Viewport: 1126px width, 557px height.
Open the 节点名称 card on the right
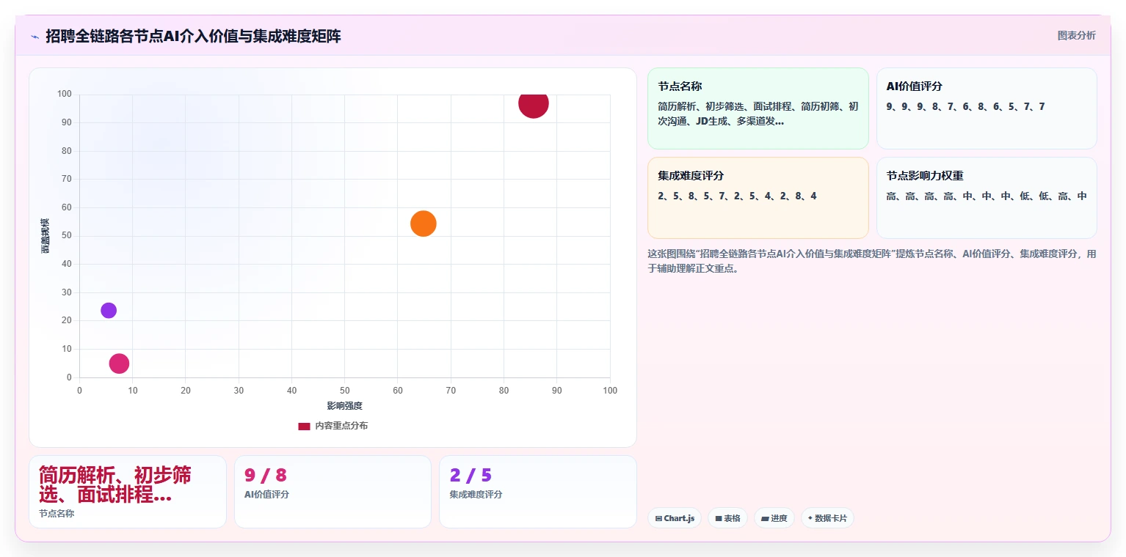[758, 108]
